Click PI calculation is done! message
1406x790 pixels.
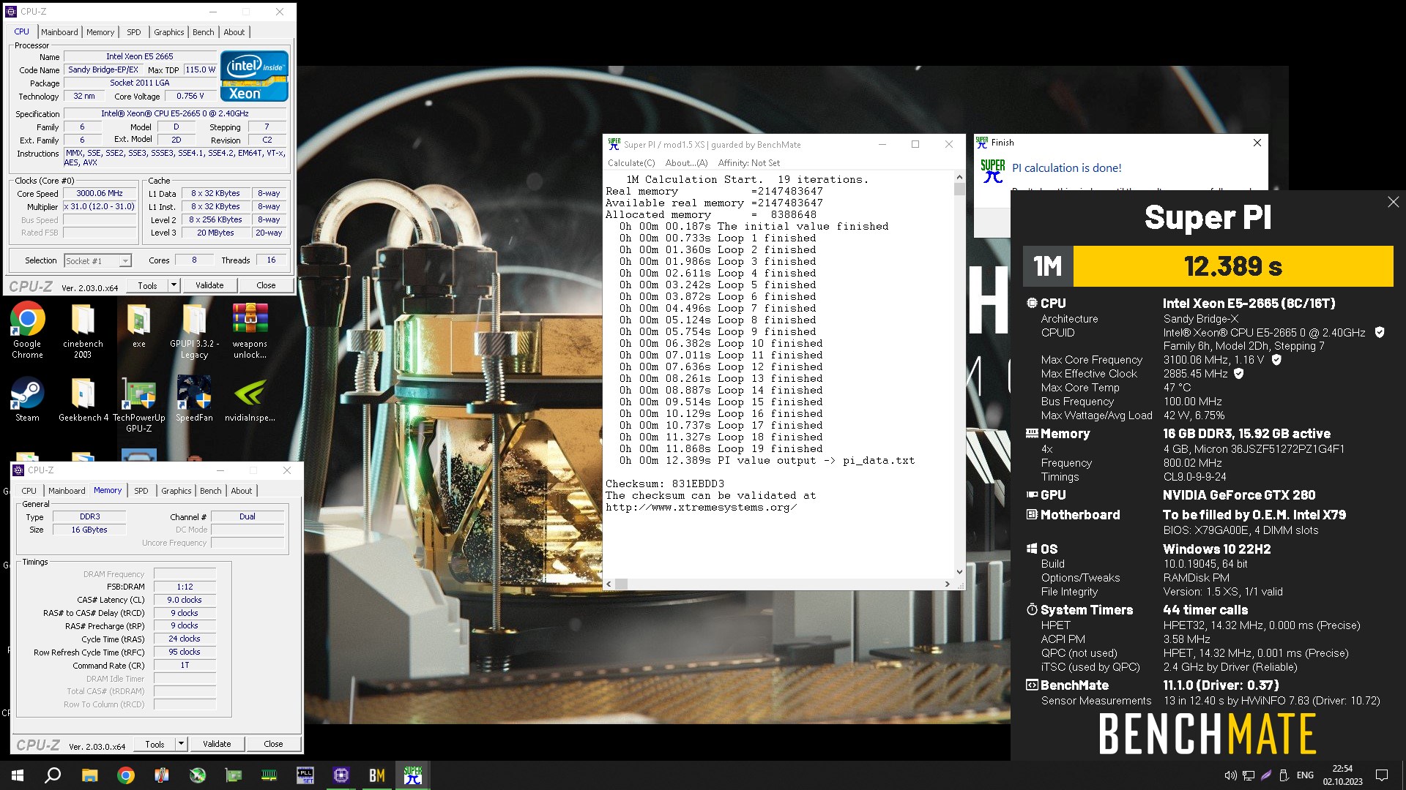click(x=1067, y=168)
